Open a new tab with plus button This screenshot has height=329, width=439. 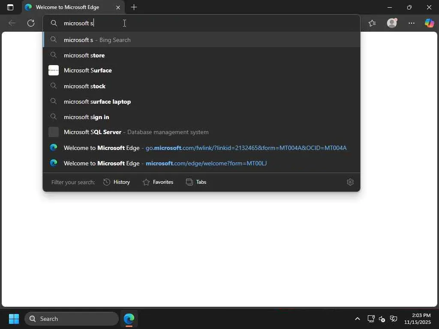[x=134, y=7]
